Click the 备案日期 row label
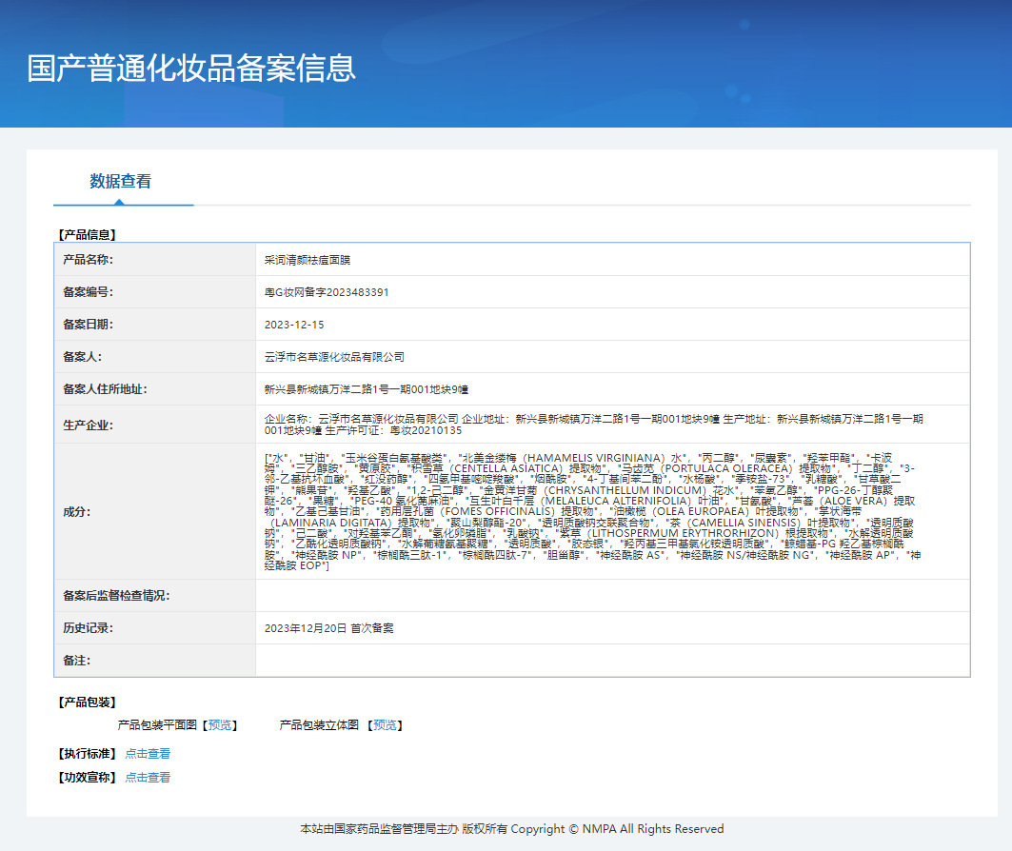Viewport: 1012px width, 851px height. (88, 324)
